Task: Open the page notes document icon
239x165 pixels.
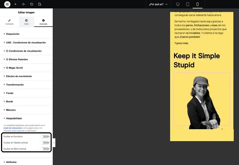Action: pyautogui.click(x=40, y=4)
